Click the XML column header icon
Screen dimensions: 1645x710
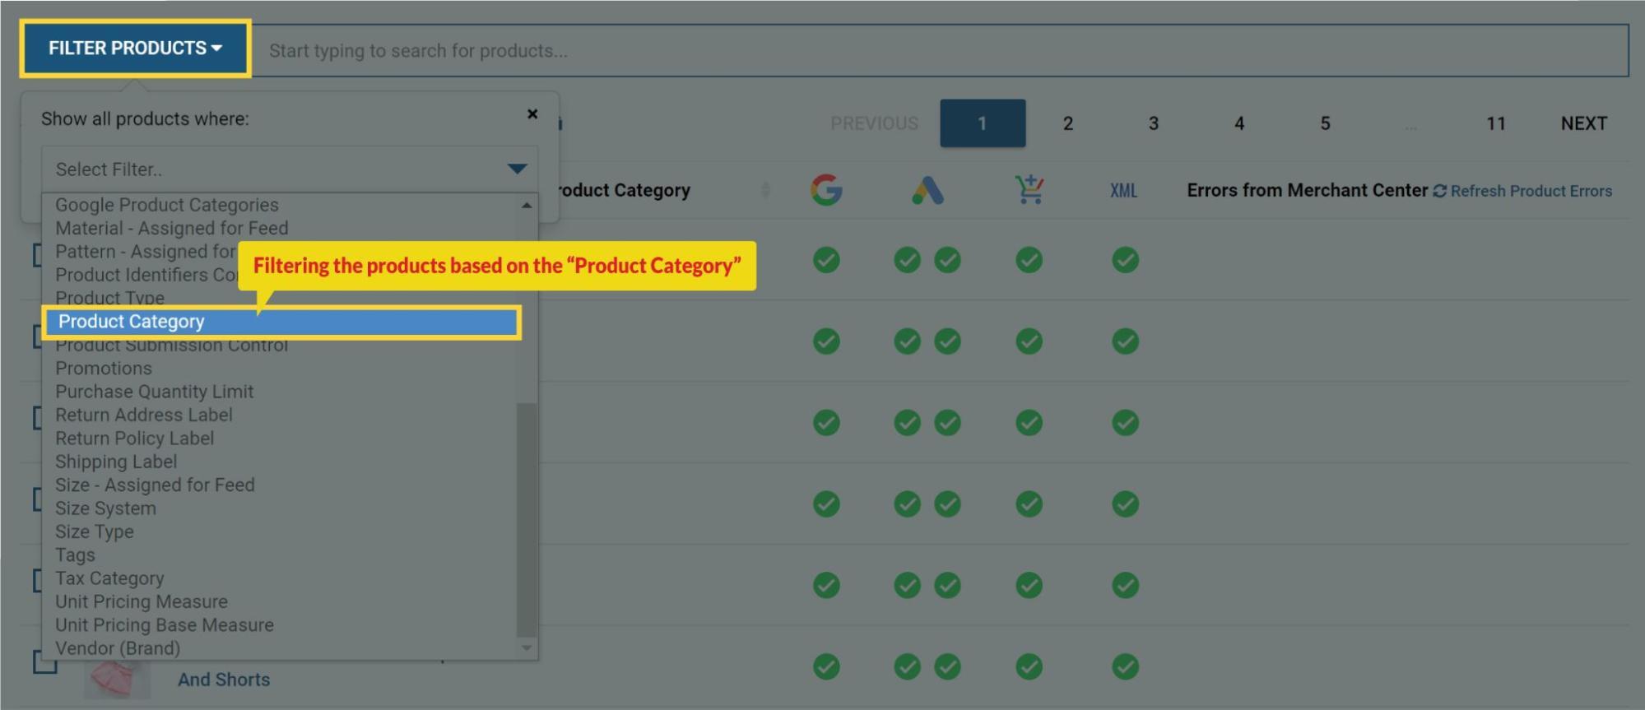click(x=1123, y=191)
